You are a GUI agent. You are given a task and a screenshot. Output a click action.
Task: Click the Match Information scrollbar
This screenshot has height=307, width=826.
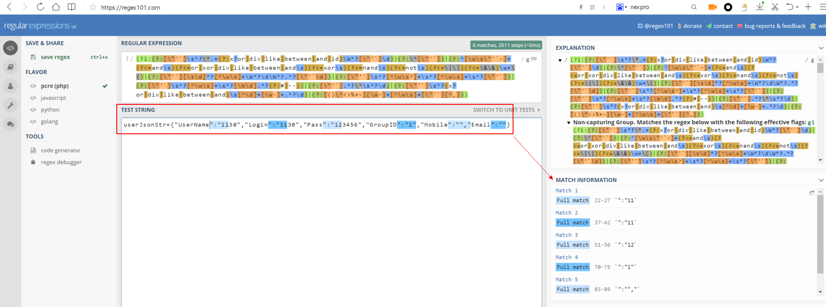(x=820, y=234)
